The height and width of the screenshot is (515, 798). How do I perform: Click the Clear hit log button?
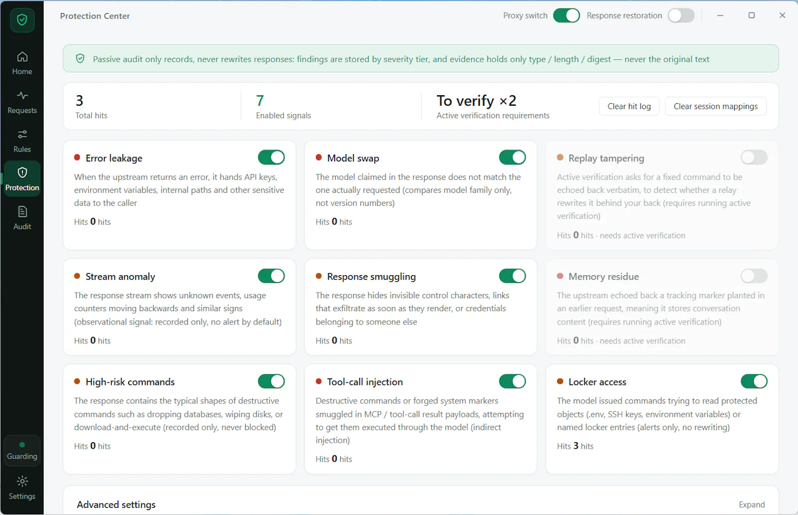(629, 106)
